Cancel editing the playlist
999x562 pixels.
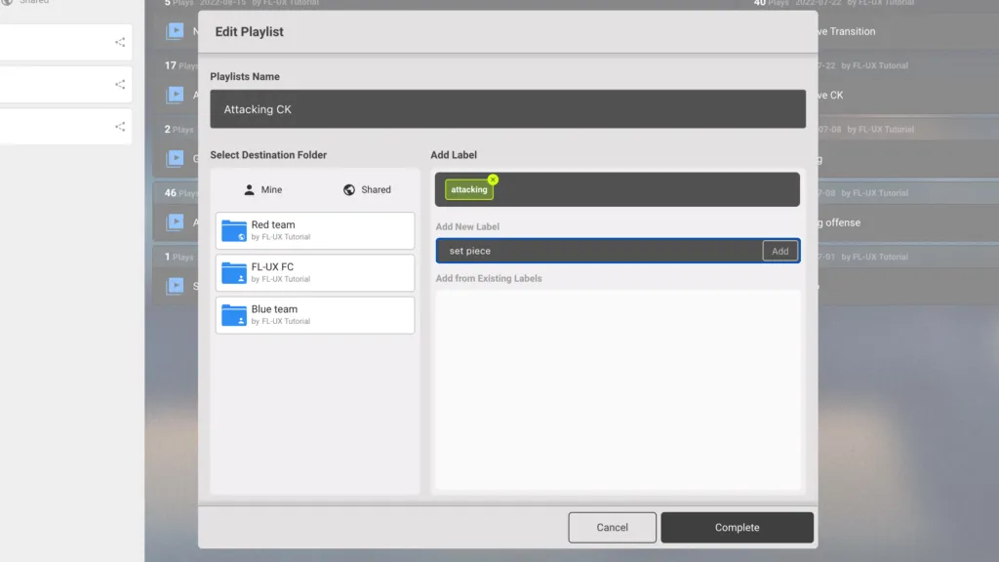pos(613,528)
